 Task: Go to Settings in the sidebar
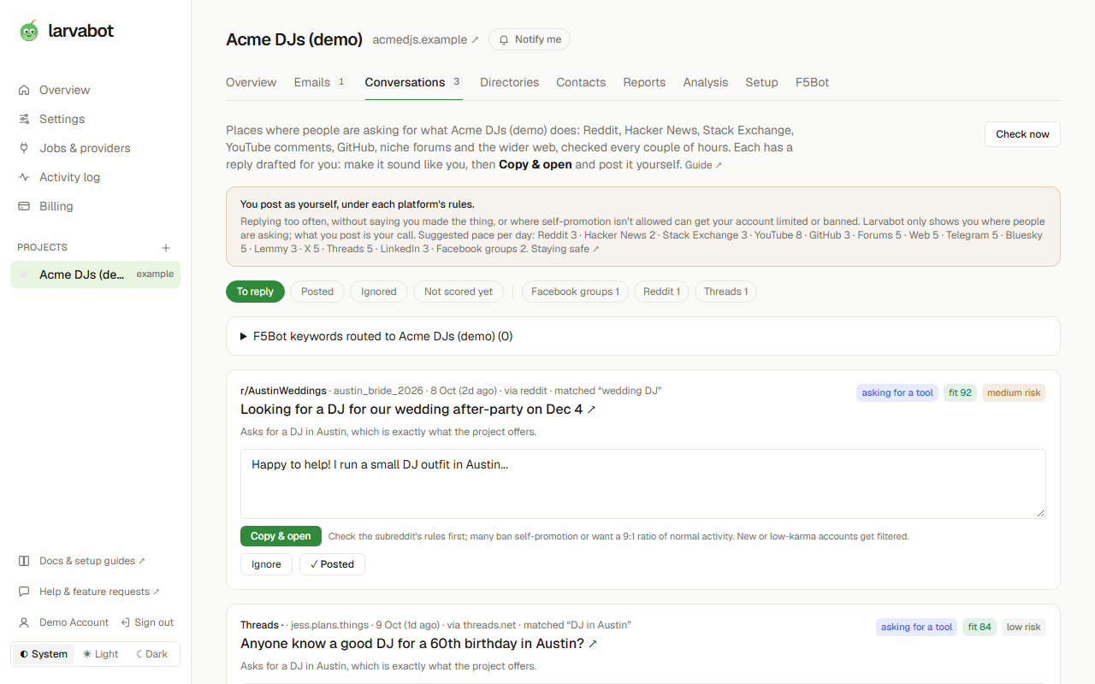[96, 119]
